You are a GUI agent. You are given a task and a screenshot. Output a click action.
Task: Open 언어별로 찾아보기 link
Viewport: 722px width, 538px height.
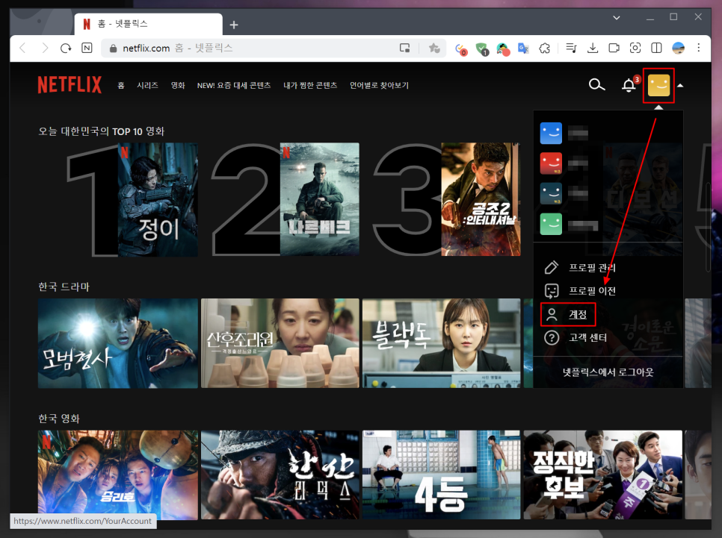click(379, 86)
